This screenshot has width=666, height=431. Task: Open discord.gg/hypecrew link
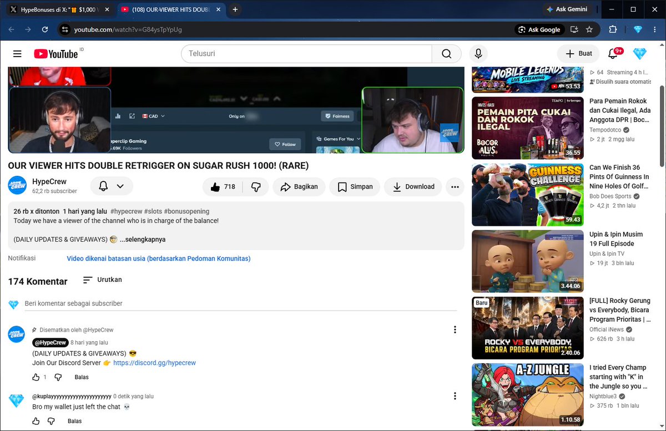pyautogui.click(x=154, y=363)
